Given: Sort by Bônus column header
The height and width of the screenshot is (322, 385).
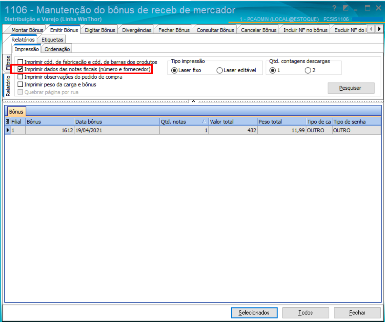Looking at the screenshot, I should [50, 122].
